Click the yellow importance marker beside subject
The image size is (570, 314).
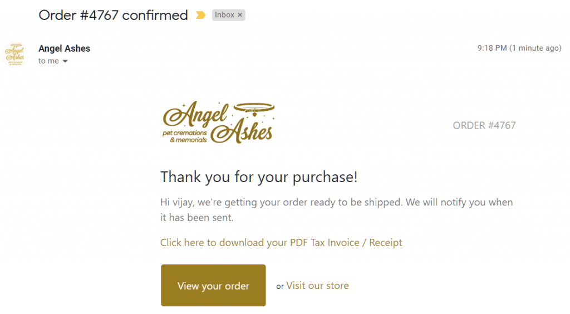(200, 15)
